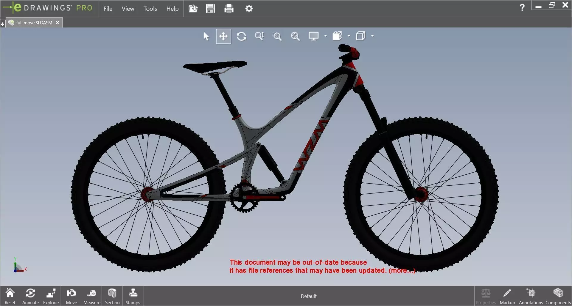Viewport: 572px width, 306px height.
Task: Activate the Section tool
Action: coord(112,296)
